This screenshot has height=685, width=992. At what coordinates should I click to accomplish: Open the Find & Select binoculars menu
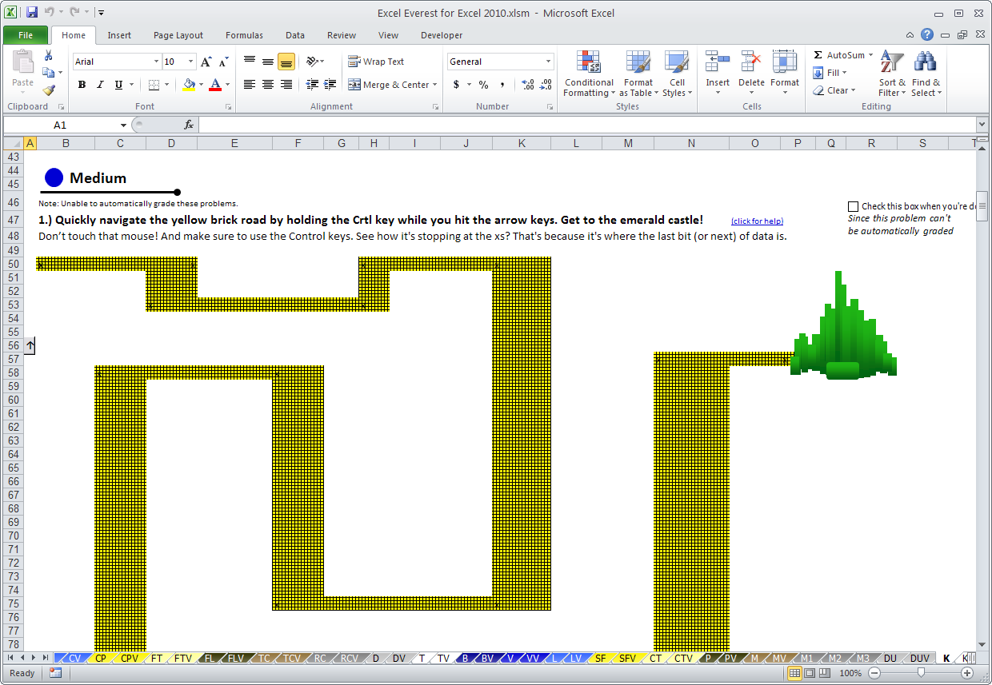(x=926, y=74)
